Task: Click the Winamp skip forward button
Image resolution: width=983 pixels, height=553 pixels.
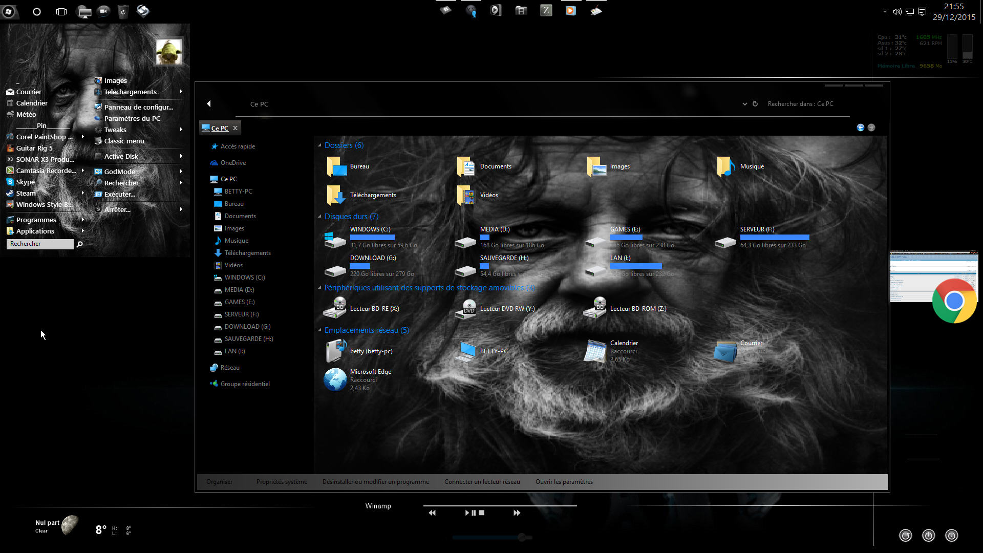Action: tap(517, 513)
